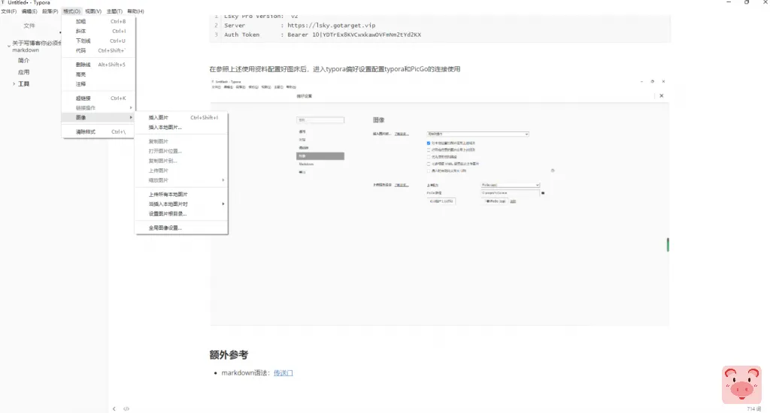Image resolution: width=770 pixels, height=413 pixels.
Task: Select 设置图片根目录... entry
Action: 182,214
